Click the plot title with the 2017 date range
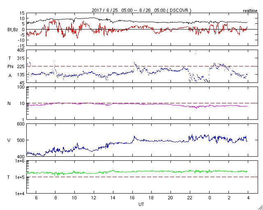 coord(141,10)
